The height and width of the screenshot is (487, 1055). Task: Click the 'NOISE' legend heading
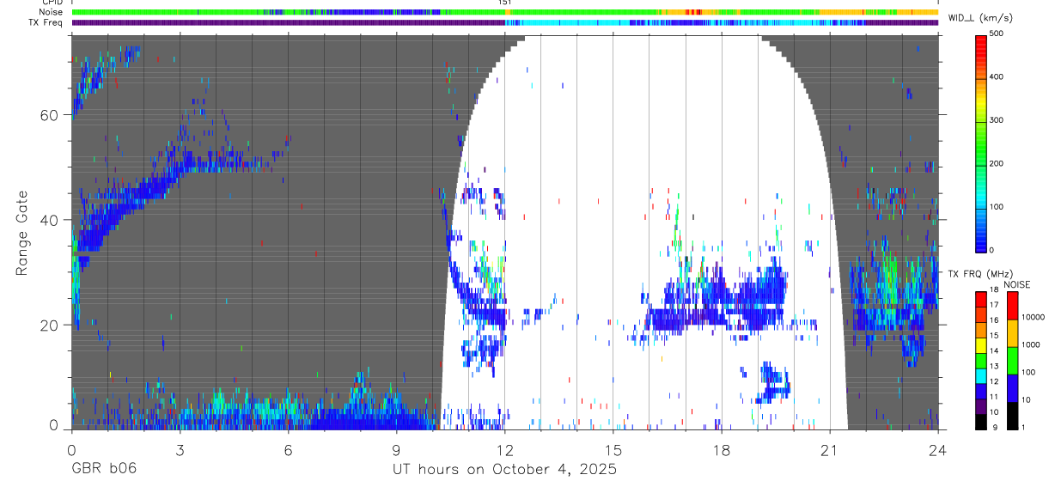click(x=1016, y=284)
